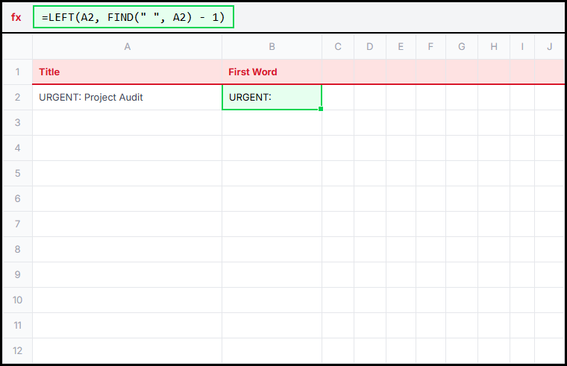Click the fill handle on cell B2
Screen dimensions: 567x366
click(x=321, y=110)
